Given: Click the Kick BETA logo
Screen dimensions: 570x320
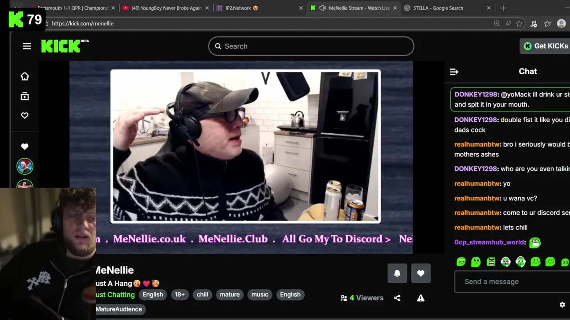Looking at the screenshot, I should pyautogui.click(x=65, y=46).
